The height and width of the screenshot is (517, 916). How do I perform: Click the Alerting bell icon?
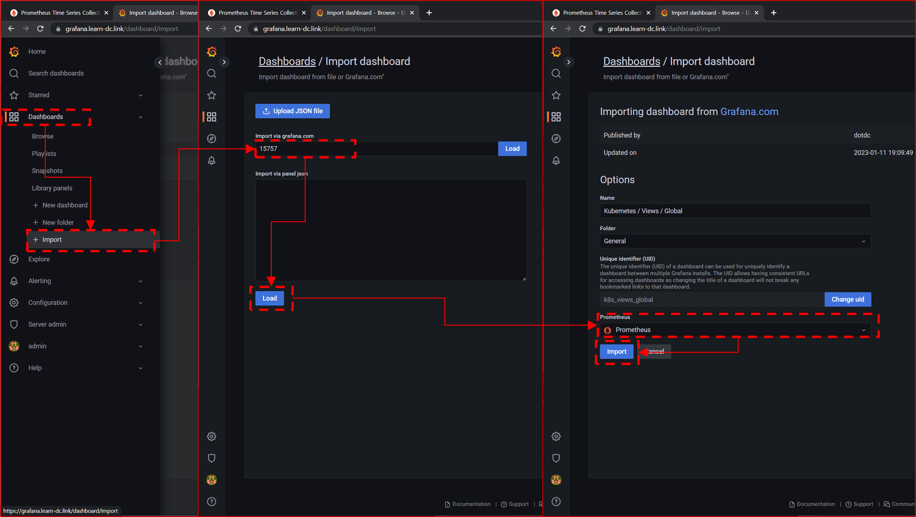click(14, 281)
